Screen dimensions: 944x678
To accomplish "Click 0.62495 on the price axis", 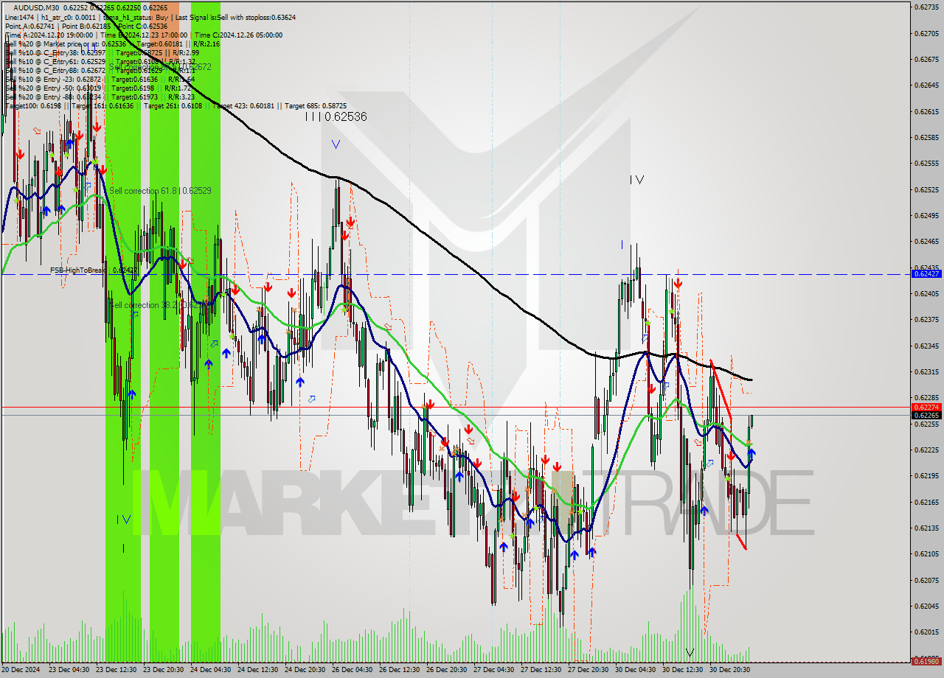I will pos(926,215).
